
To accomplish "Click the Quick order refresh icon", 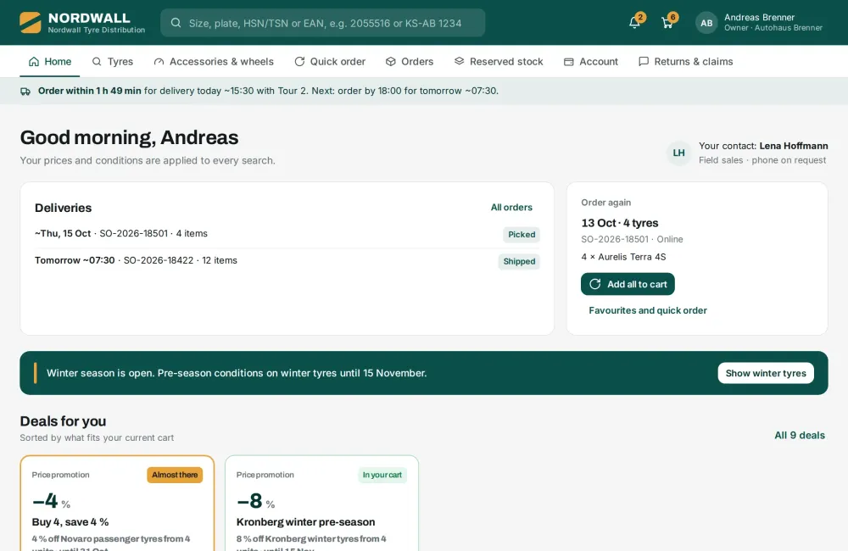I will (x=299, y=62).
